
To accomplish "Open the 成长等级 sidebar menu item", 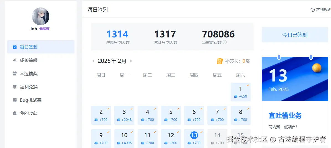I will click(40, 60).
